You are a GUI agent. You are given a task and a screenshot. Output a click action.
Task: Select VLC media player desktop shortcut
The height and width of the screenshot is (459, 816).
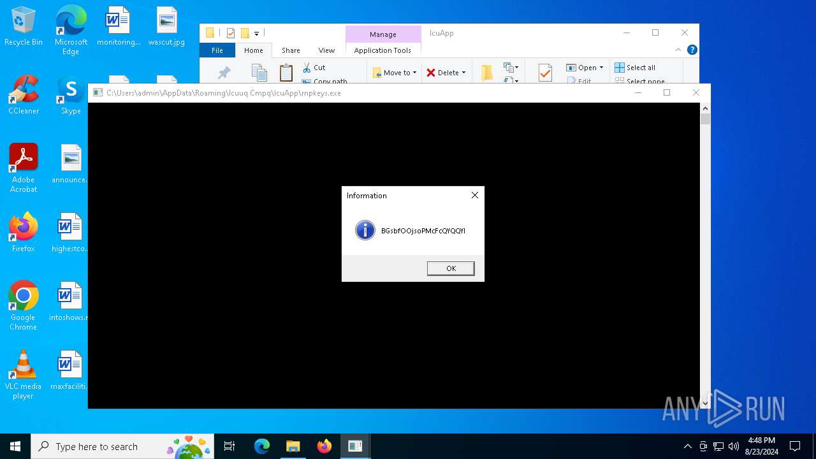click(24, 374)
